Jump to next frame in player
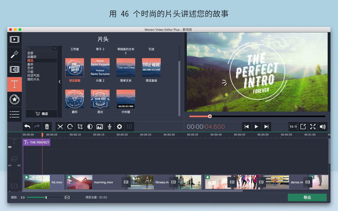 [266, 127]
